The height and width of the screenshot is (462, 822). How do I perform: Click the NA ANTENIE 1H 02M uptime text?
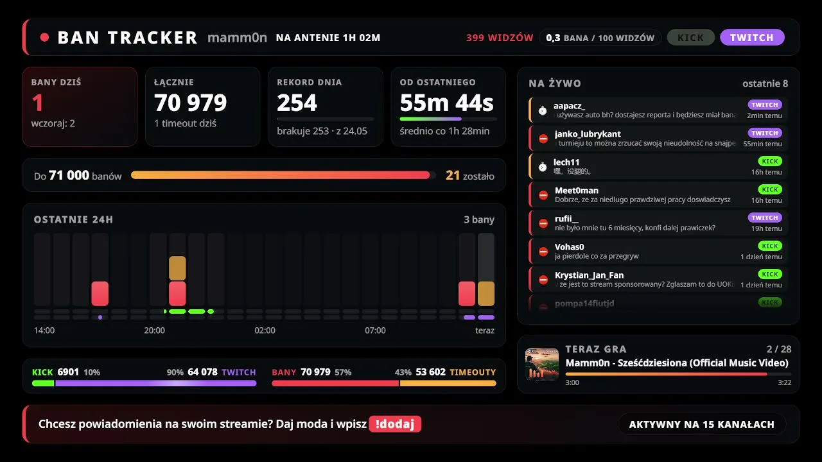[x=328, y=38]
